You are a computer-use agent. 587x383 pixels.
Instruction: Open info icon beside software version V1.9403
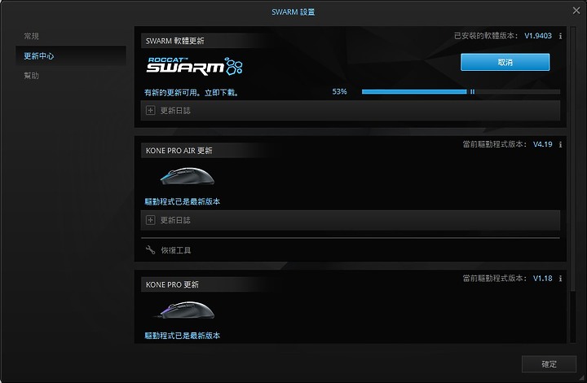point(560,36)
